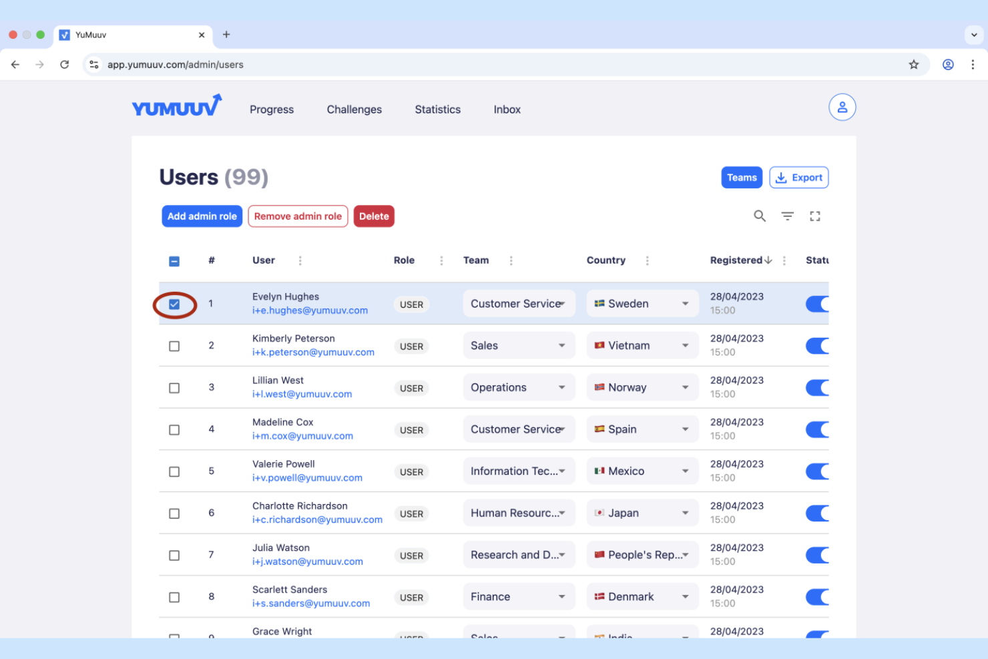
Task: View site information icon in address bar
Action: coord(94,65)
